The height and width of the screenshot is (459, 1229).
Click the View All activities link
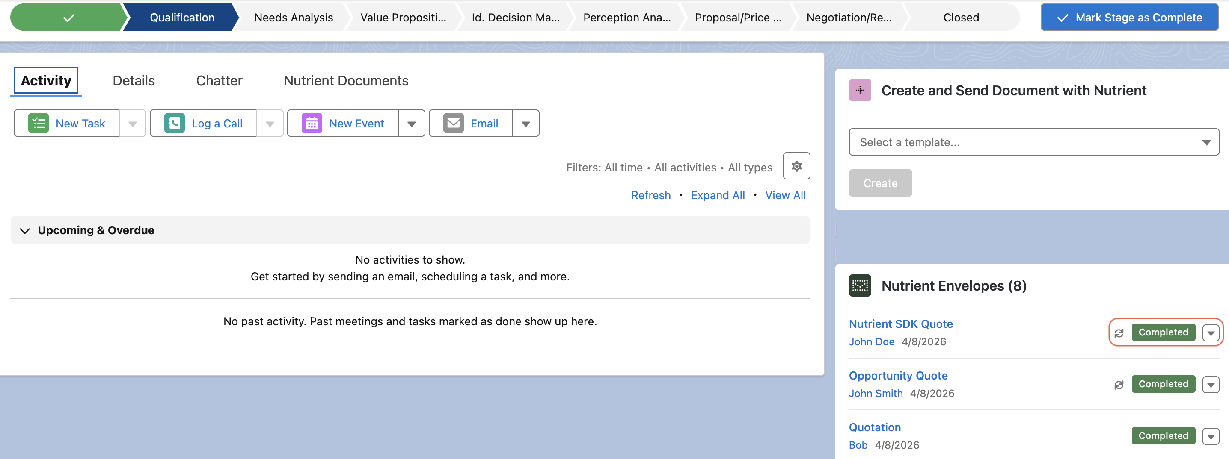[785, 195]
